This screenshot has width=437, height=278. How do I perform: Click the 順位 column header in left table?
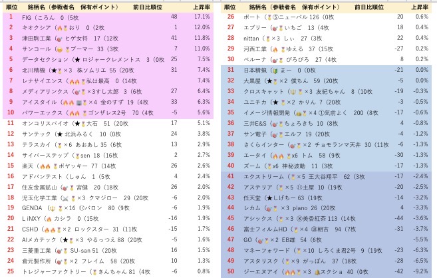[11, 7]
